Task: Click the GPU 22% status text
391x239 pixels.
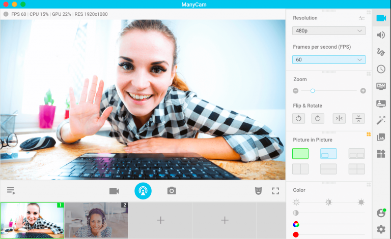Action: [x=61, y=14]
